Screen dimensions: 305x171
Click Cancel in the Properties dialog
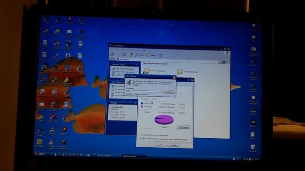coord(173,145)
